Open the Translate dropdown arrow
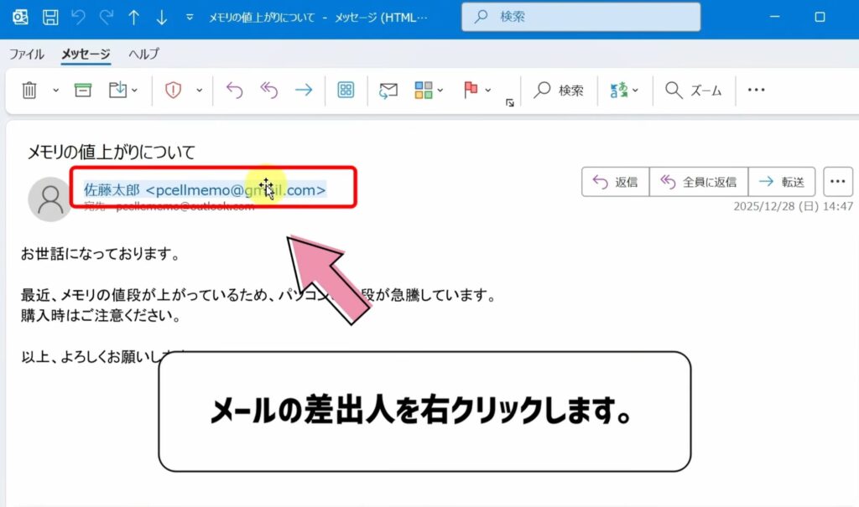Image resolution: width=859 pixels, height=507 pixels. [x=636, y=90]
